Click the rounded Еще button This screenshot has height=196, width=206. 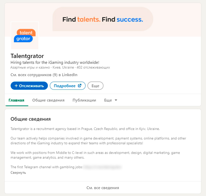click(96, 86)
